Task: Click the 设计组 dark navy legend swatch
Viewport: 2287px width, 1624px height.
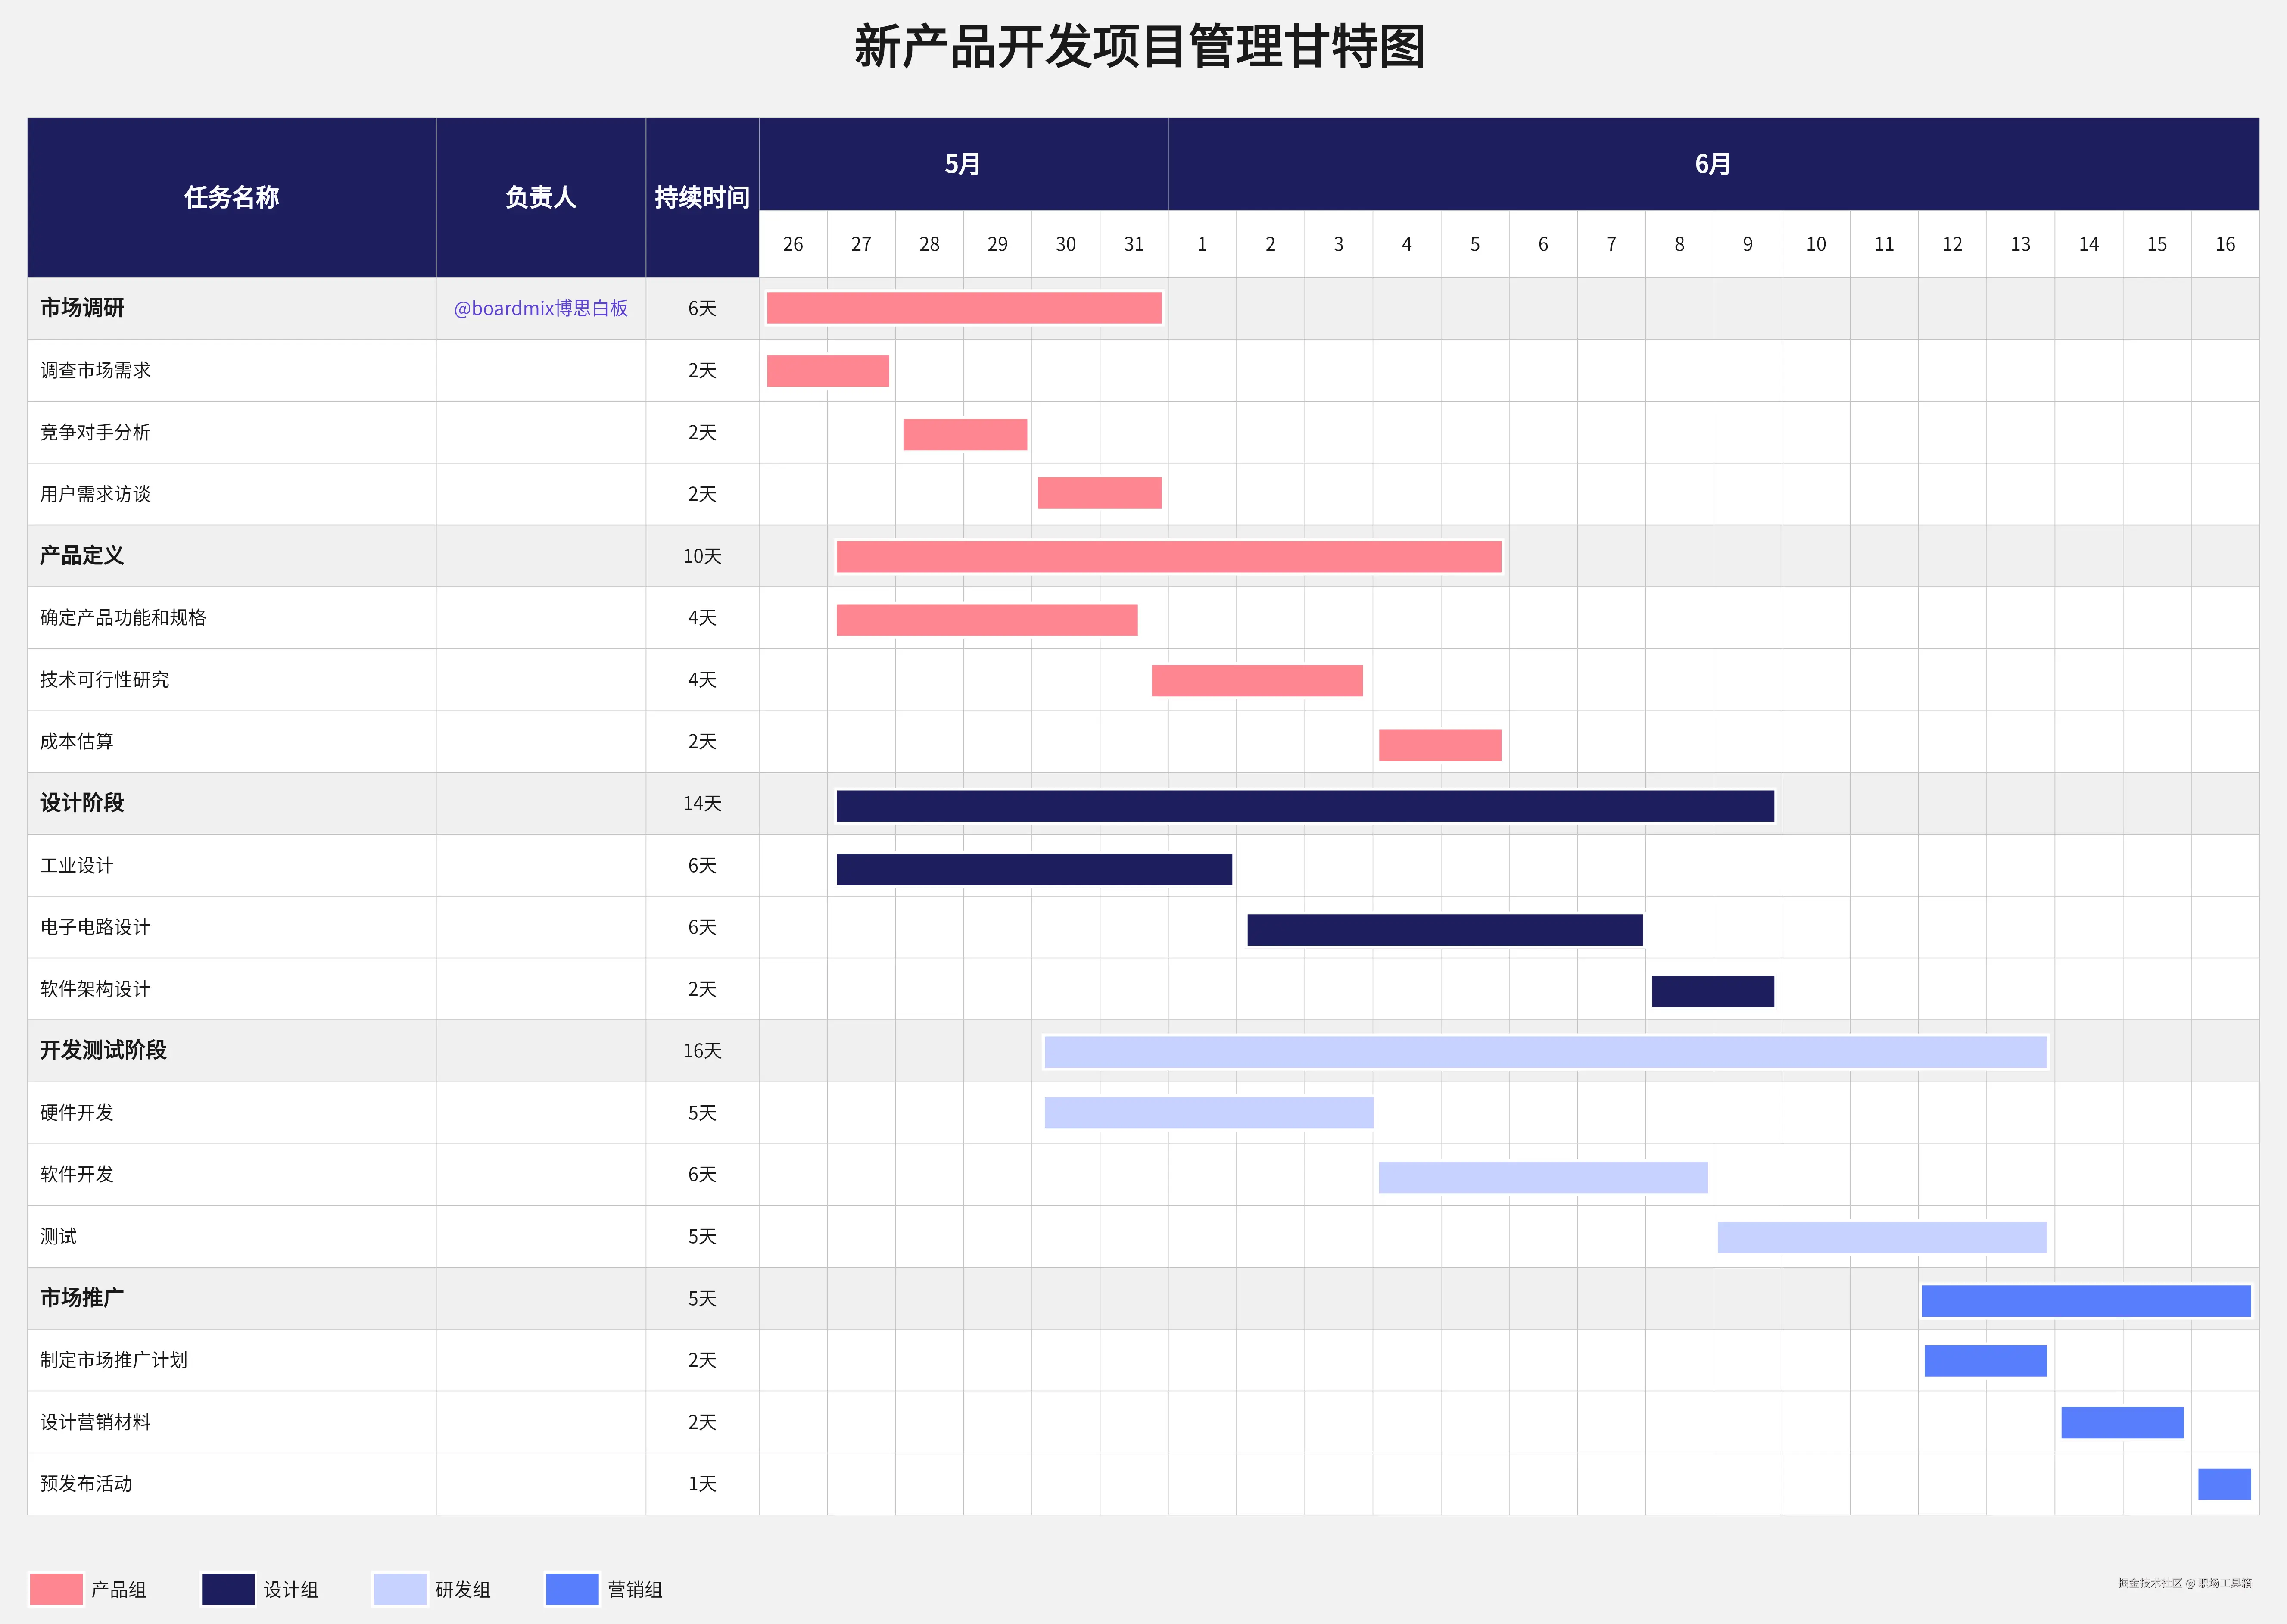Action: pyautogui.click(x=228, y=1589)
